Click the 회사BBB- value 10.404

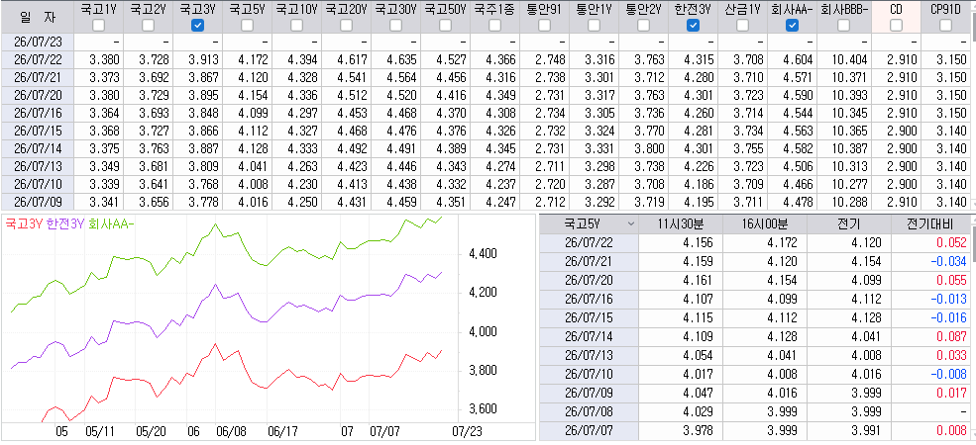click(x=849, y=59)
